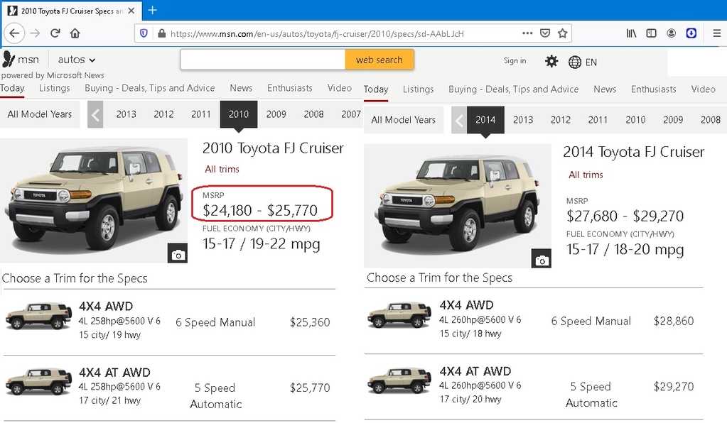Bookmark this page with the star icon
Viewport: 727px width, 423px height.
562,33
